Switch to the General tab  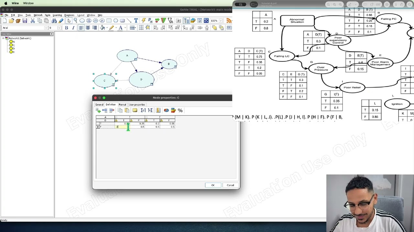coord(99,105)
